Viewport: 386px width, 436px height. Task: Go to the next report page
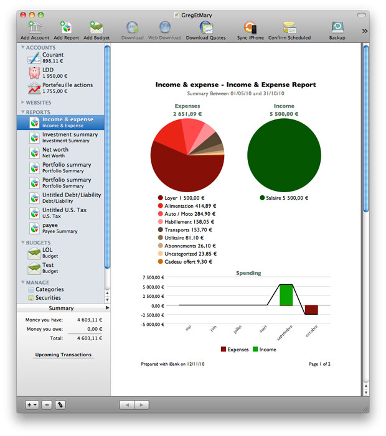[142, 405]
